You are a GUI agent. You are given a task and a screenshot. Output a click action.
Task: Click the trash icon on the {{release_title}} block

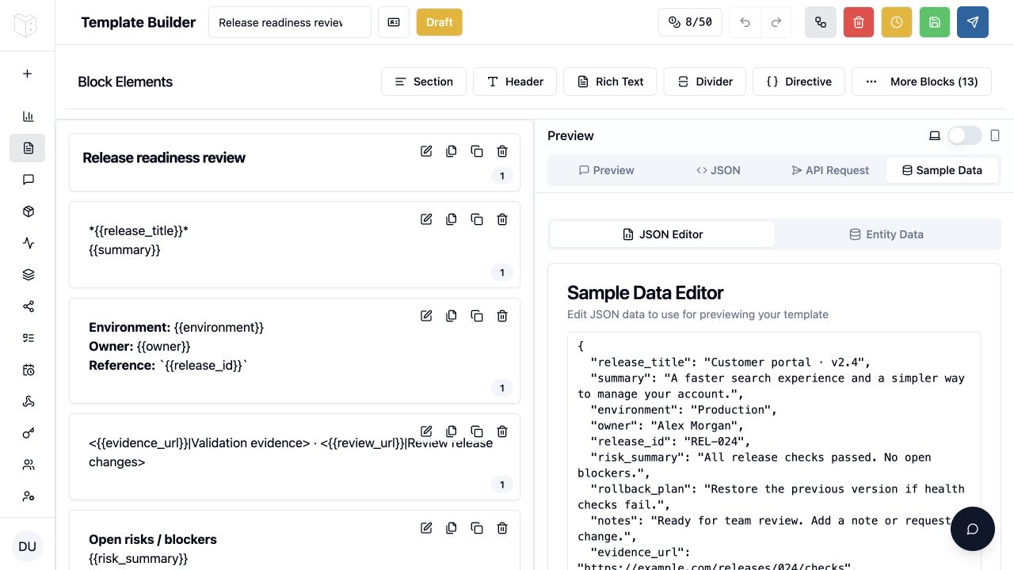(x=502, y=219)
